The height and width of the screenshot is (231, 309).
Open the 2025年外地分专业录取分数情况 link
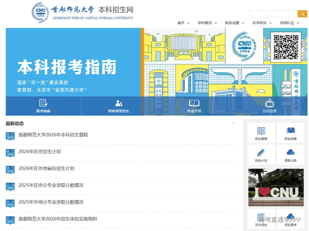pos(51,202)
